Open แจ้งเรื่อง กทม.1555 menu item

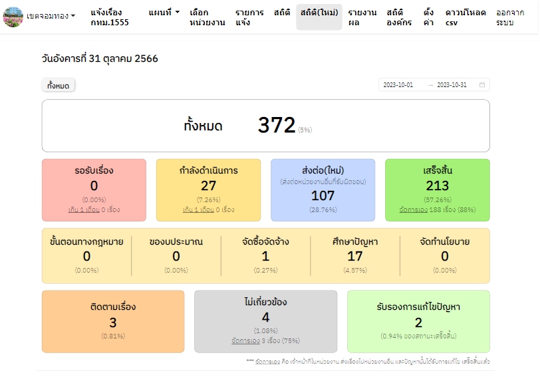pyautogui.click(x=110, y=17)
